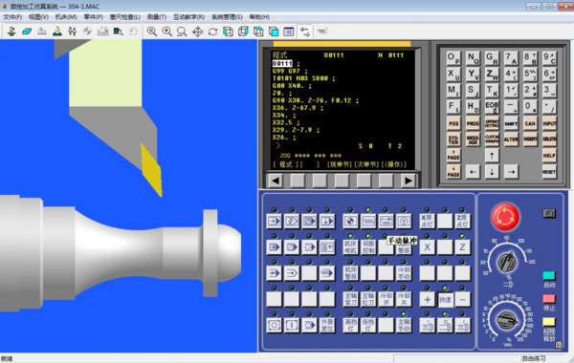574x363 pixels.
Task: Click the up arrow cursor key
Action: [x=492, y=156]
